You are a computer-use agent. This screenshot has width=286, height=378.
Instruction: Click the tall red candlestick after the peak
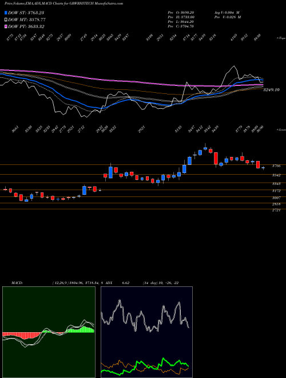click(216, 159)
